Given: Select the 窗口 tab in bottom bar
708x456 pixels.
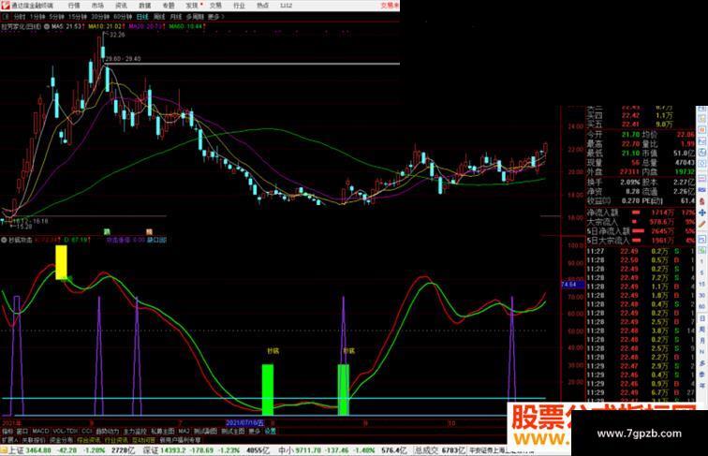Looking at the screenshot, I should pyautogui.click(x=22, y=431).
